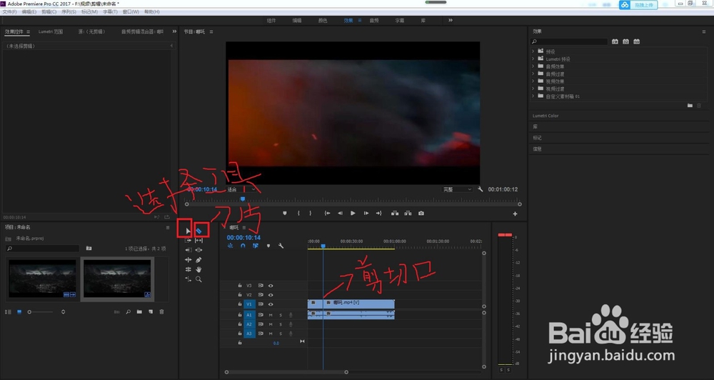Open Find search icon in Project panel footer
This screenshot has width=714, height=380.
click(x=128, y=312)
